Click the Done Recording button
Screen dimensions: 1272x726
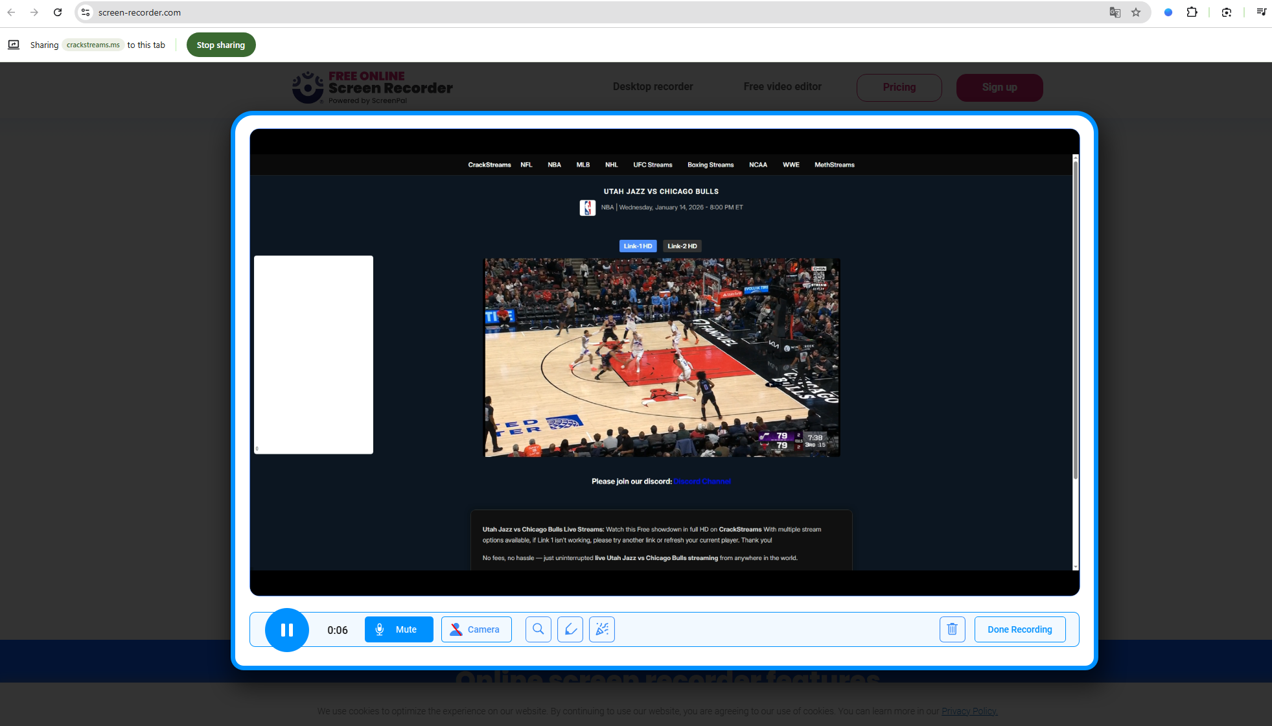(x=1019, y=629)
